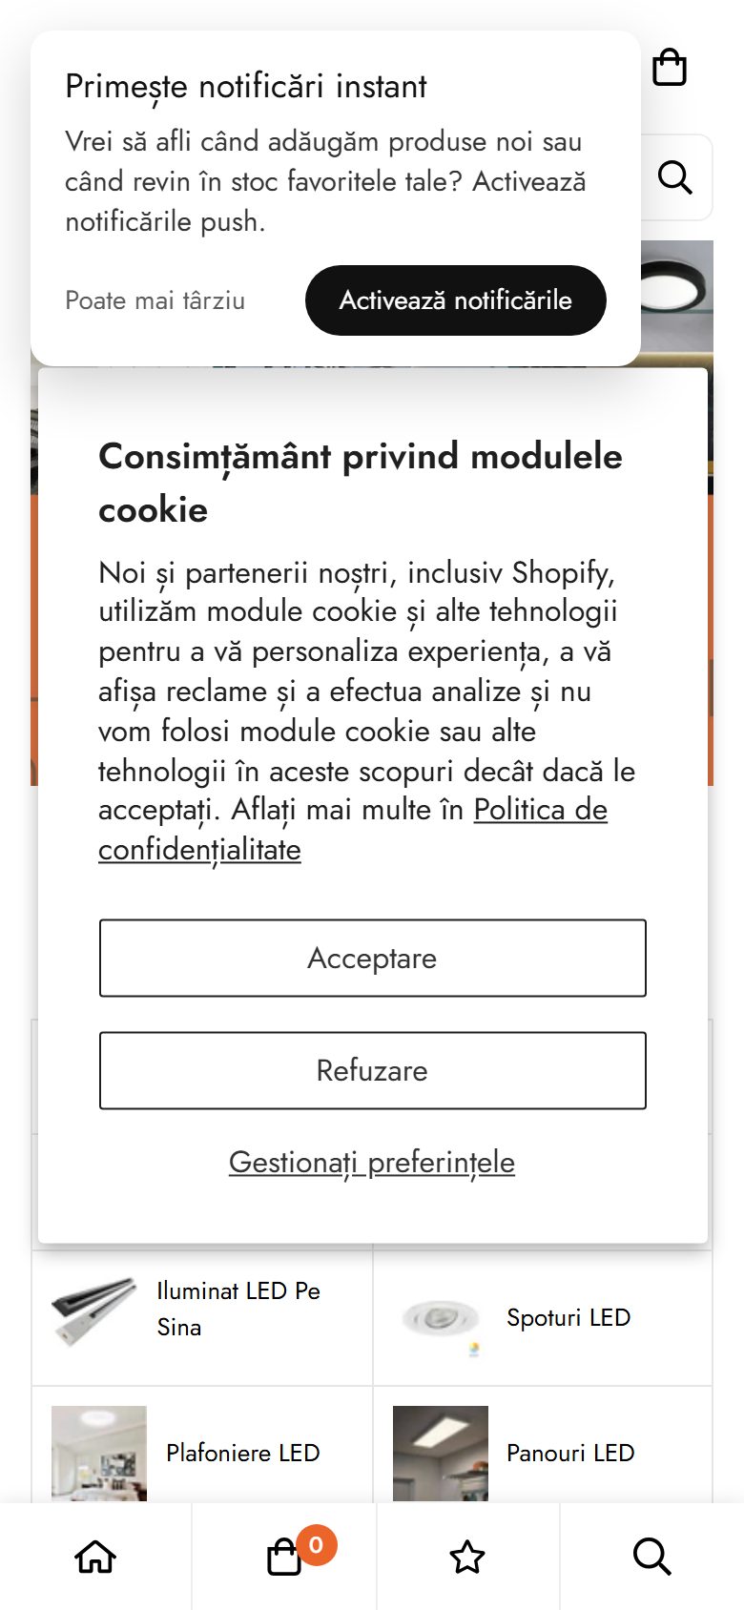Tap the bottom bar search icon
This screenshot has height=1610, width=744.
coord(652,1557)
